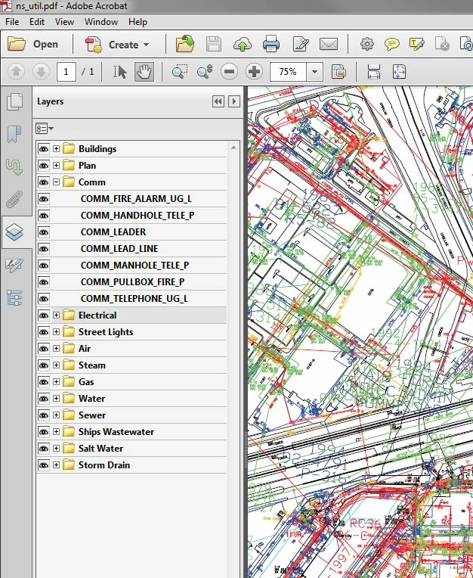Hide COMM_LEADER layer
This screenshot has height=578, width=473.
point(44,232)
